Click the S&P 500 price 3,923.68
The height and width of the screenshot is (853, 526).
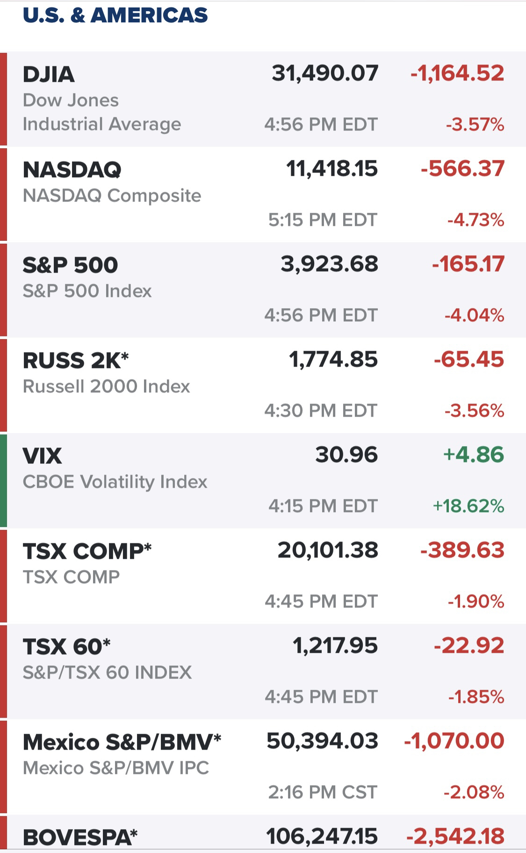tap(329, 264)
